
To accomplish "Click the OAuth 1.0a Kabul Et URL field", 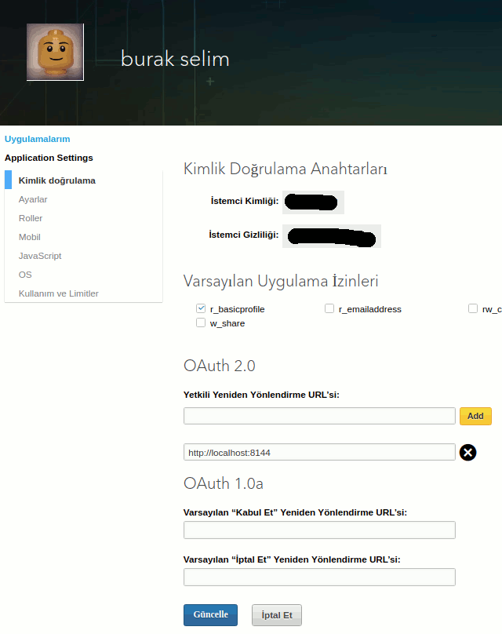I will (x=319, y=530).
